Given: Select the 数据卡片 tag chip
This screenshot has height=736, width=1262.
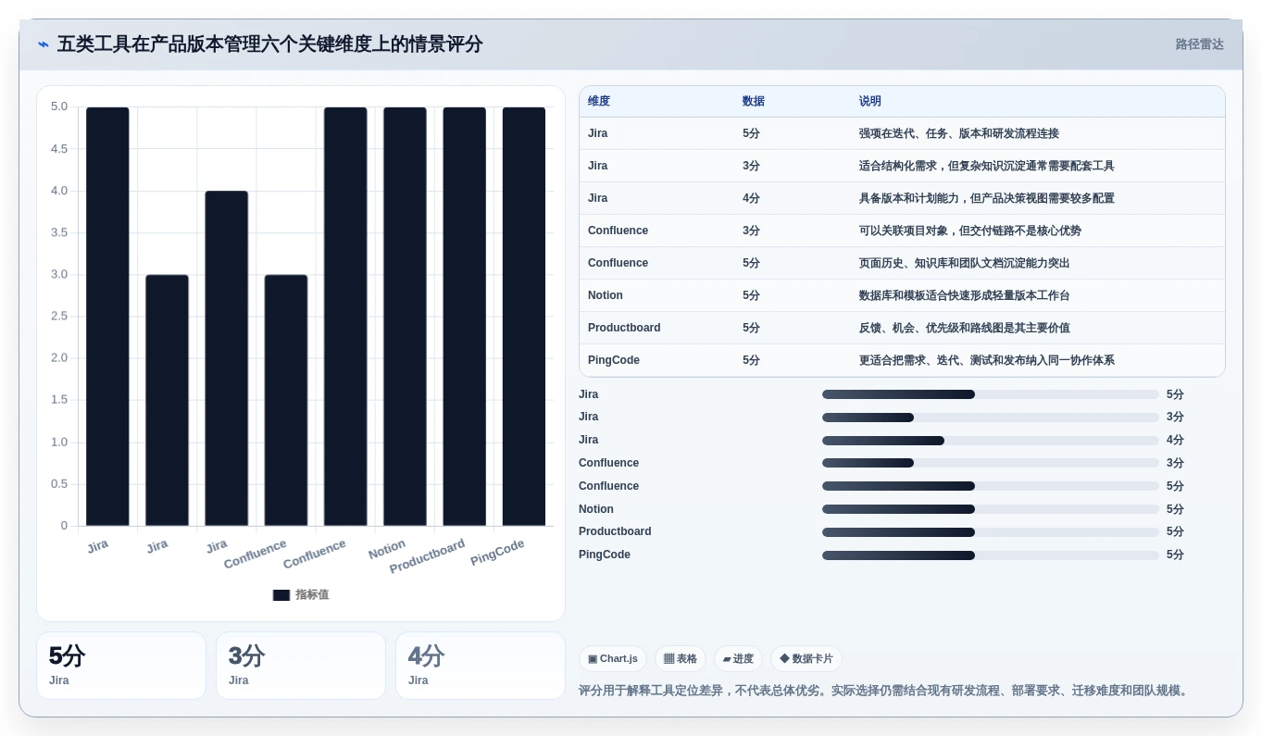Looking at the screenshot, I should (806, 659).
